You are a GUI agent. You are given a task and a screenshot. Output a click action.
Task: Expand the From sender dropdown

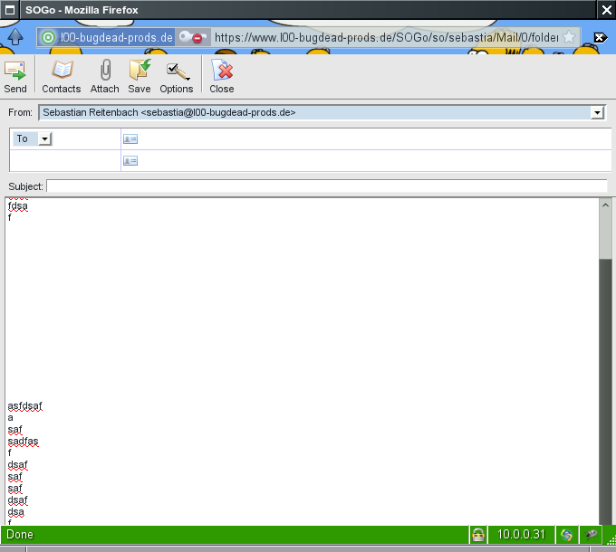[597, 112]
